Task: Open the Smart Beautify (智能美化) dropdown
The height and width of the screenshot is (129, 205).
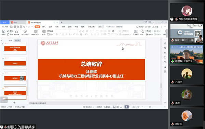Action: [88, 107]
